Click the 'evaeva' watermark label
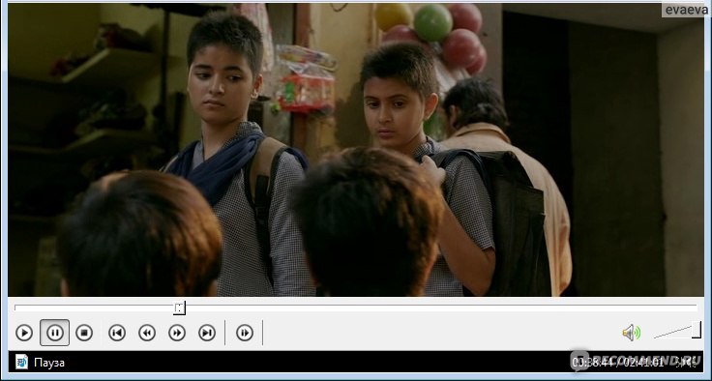 [686, 10]
